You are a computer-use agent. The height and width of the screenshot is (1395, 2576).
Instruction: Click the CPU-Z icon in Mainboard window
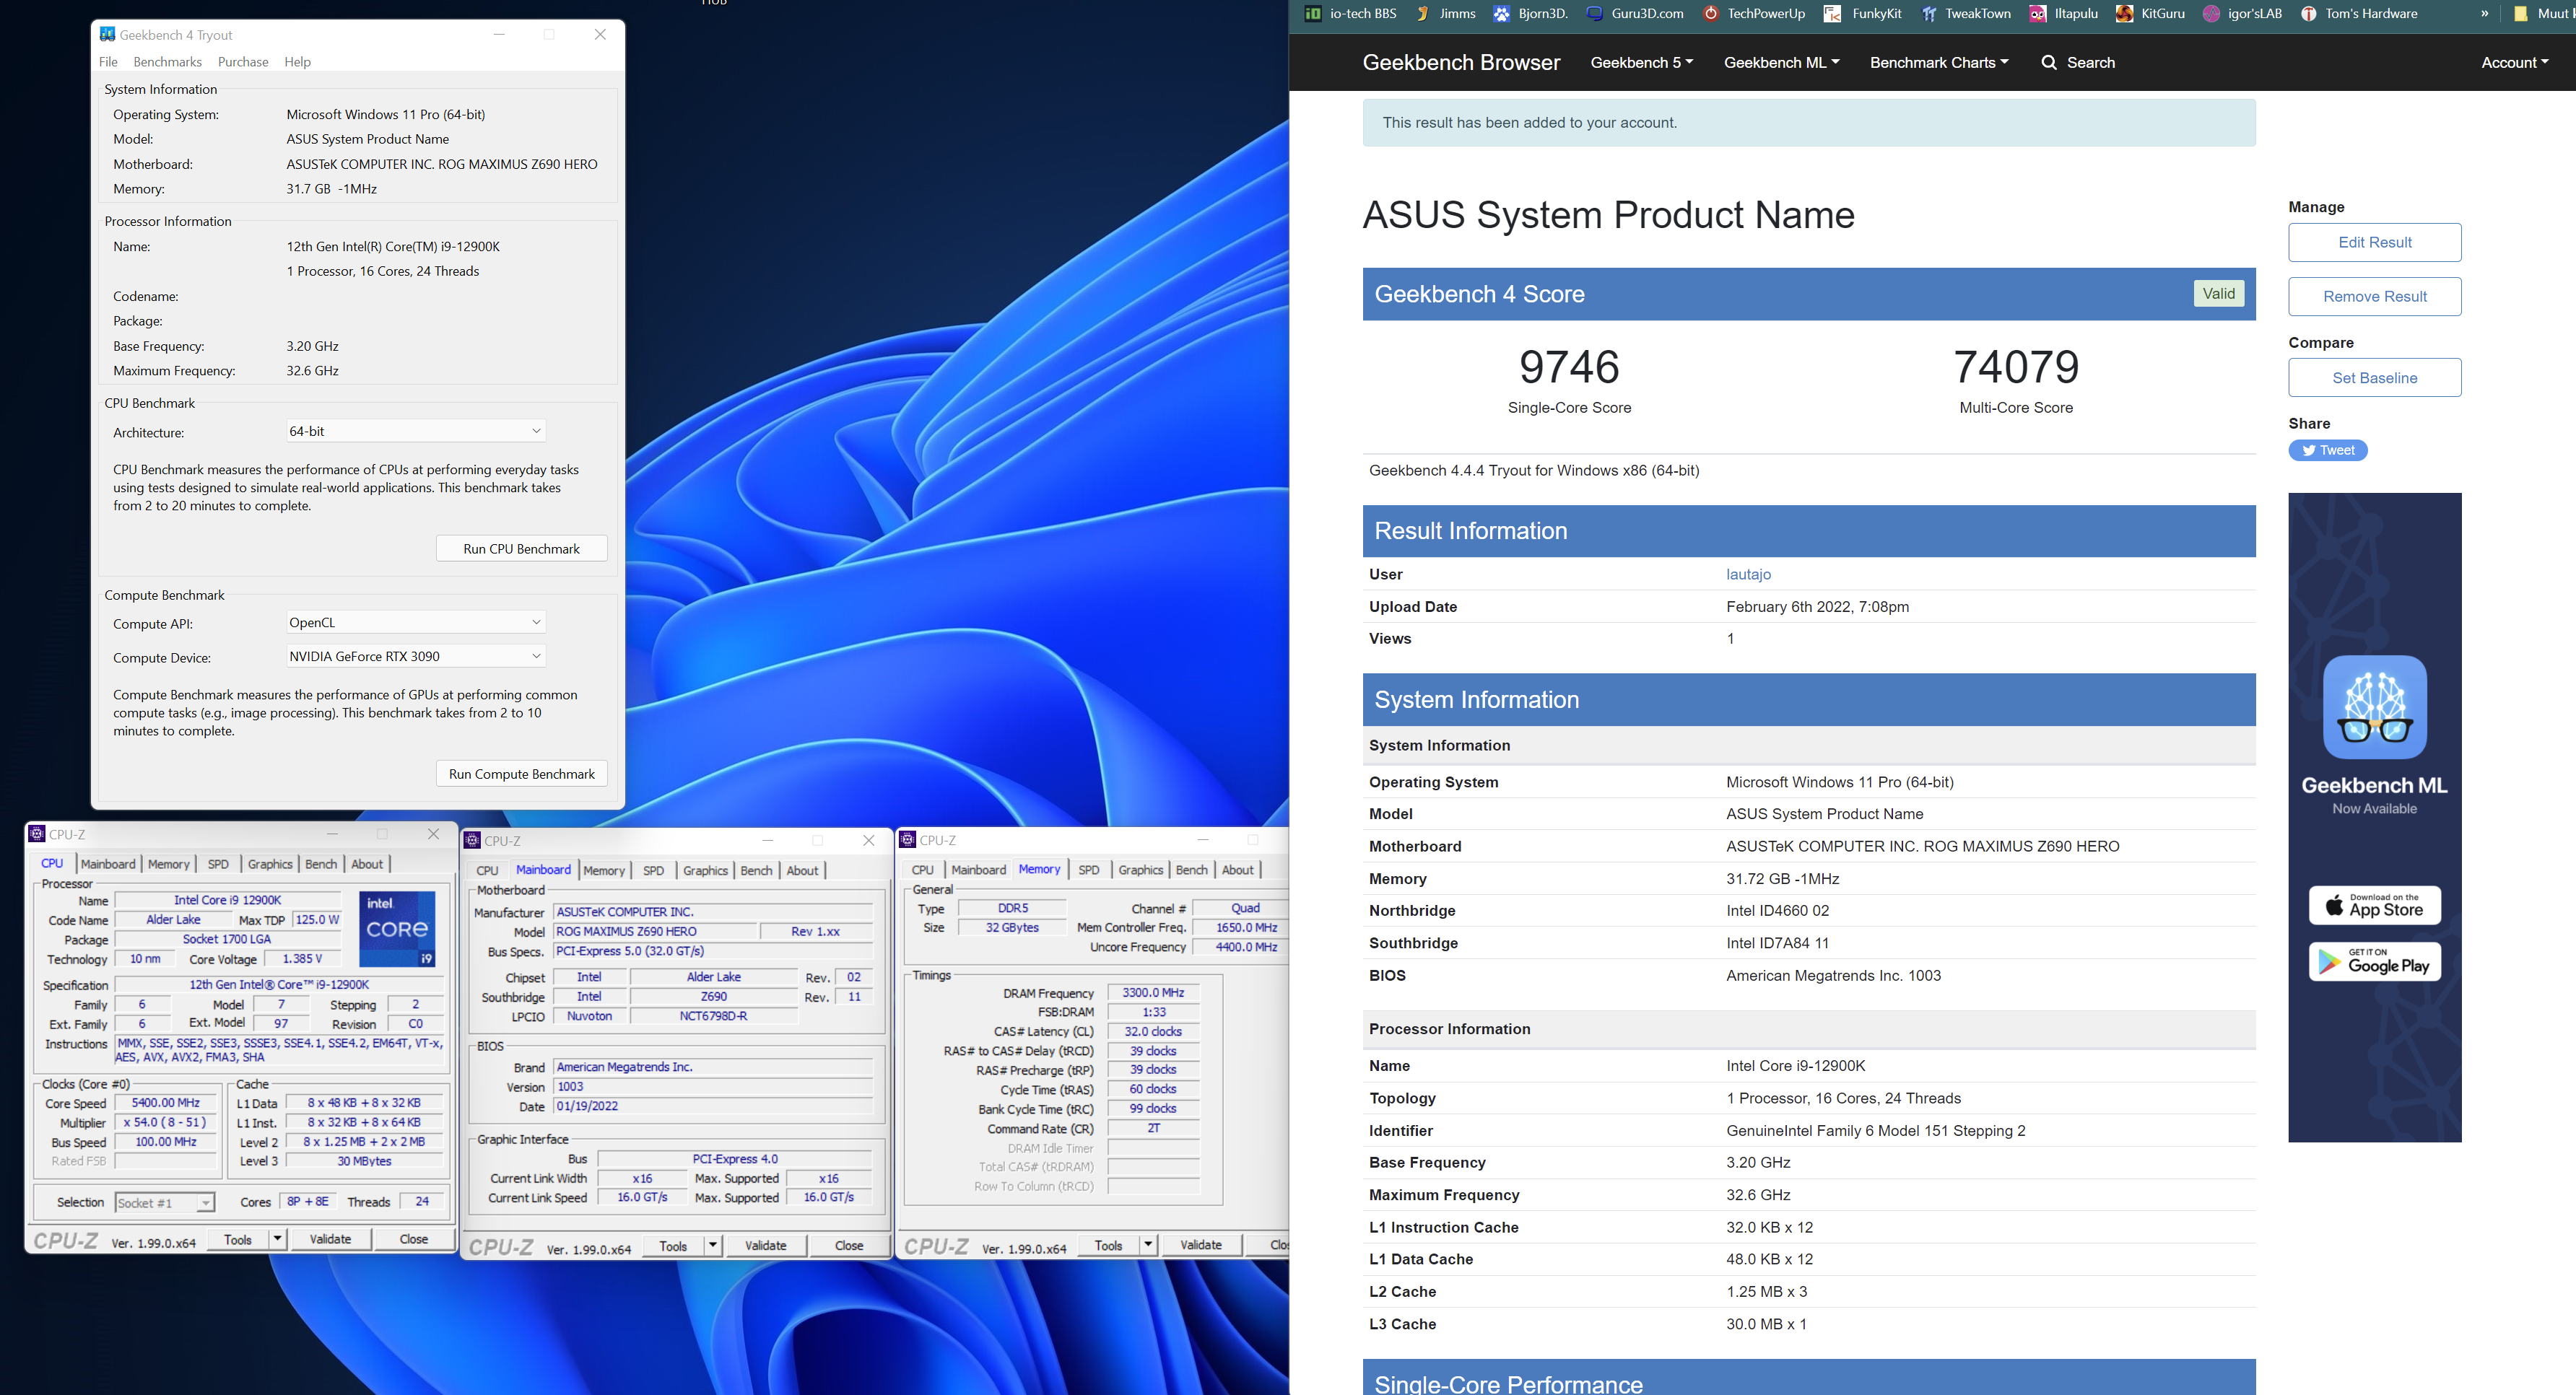(473, 841)
